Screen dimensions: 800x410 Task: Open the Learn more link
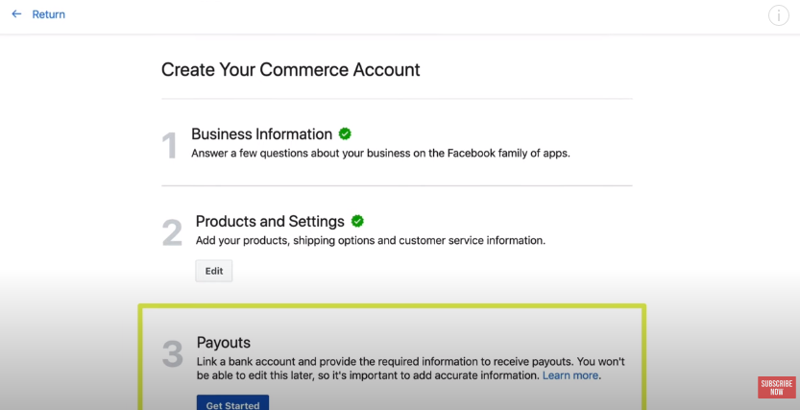coord(570,375)
